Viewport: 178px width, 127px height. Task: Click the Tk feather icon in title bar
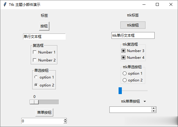click(5, 4)
